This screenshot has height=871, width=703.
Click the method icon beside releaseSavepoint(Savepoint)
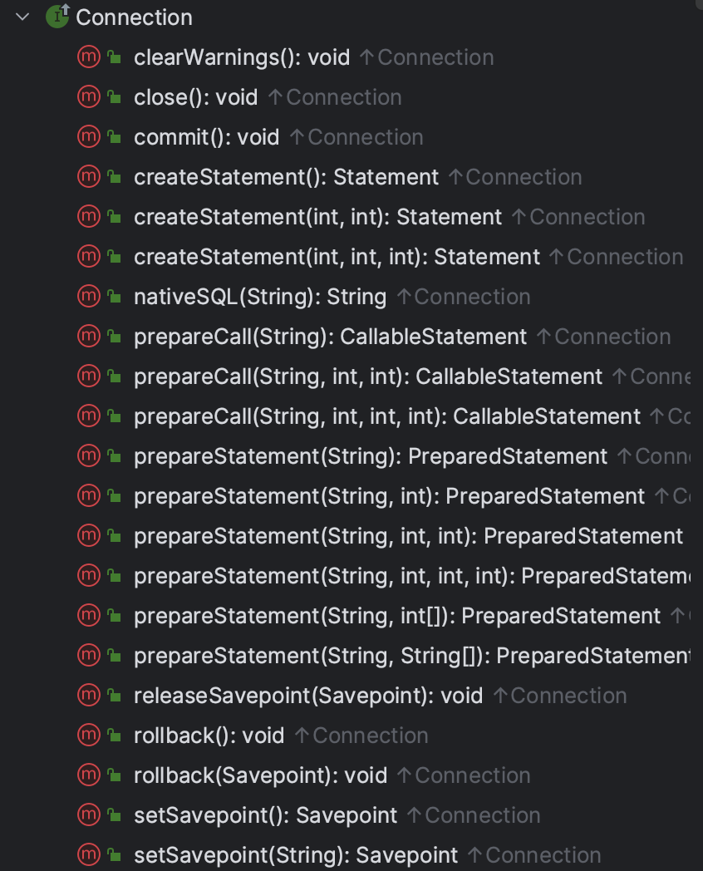89,696
